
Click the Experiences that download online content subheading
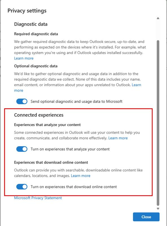pos(53,161)
